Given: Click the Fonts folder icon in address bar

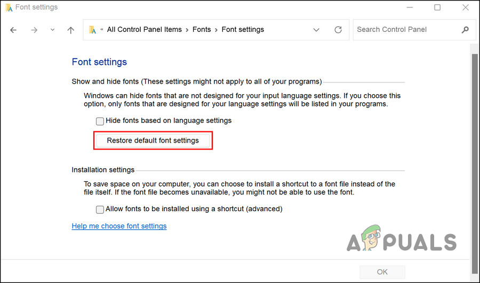Looking at the screenshot, I should click(92, 30).
